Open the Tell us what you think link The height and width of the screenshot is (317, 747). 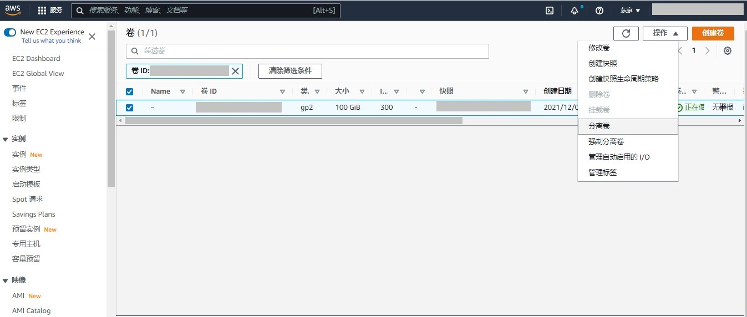52,40
